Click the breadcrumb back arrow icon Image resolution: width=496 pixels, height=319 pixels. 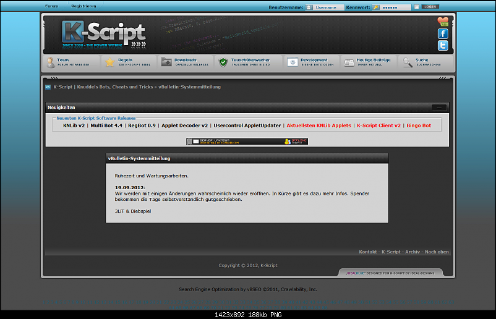[x=48, y=87]
